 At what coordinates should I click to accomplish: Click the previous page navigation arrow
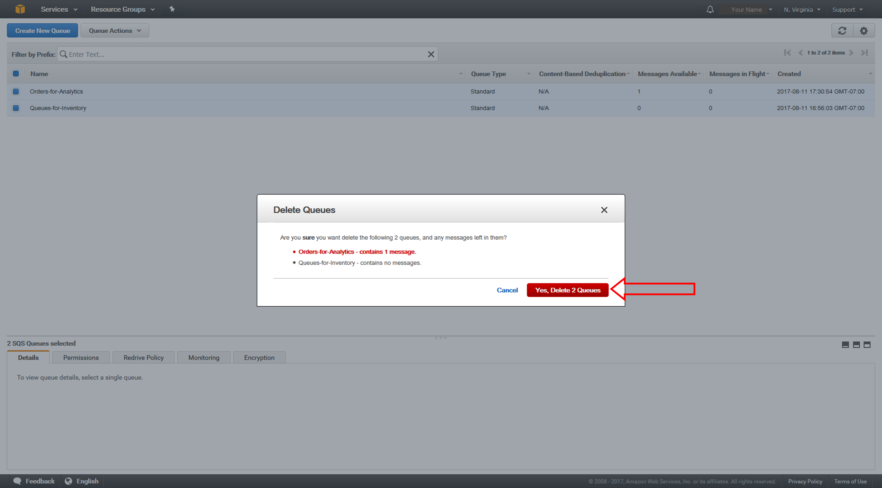pyautogui.click(x=797, y=53)
